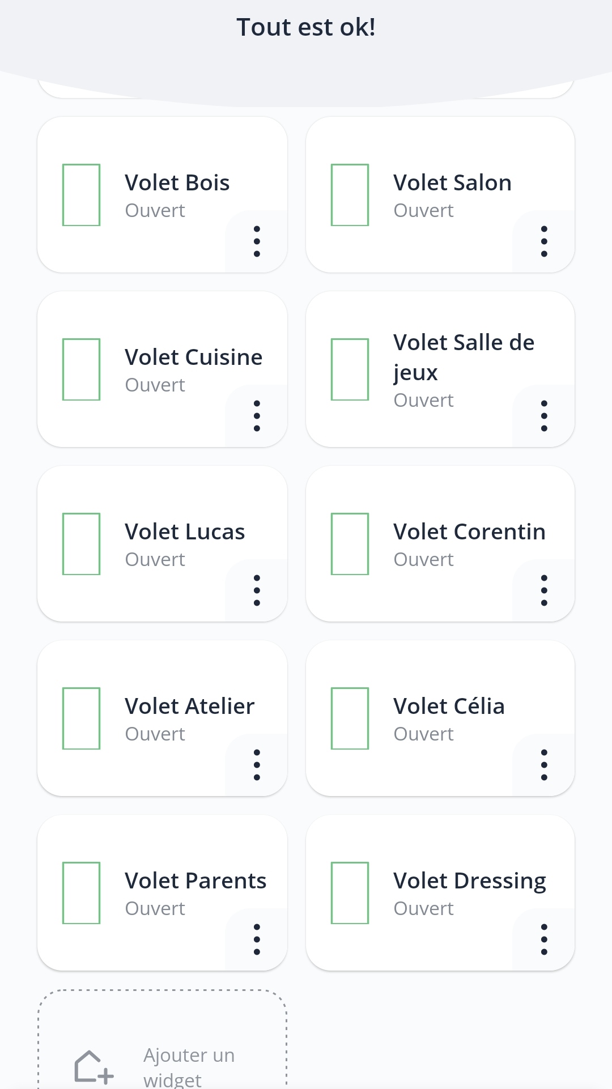This screenshot has height=1089, width=612.
Task: Tap the Volet Salon shutter icon
Action: [350, 195]
